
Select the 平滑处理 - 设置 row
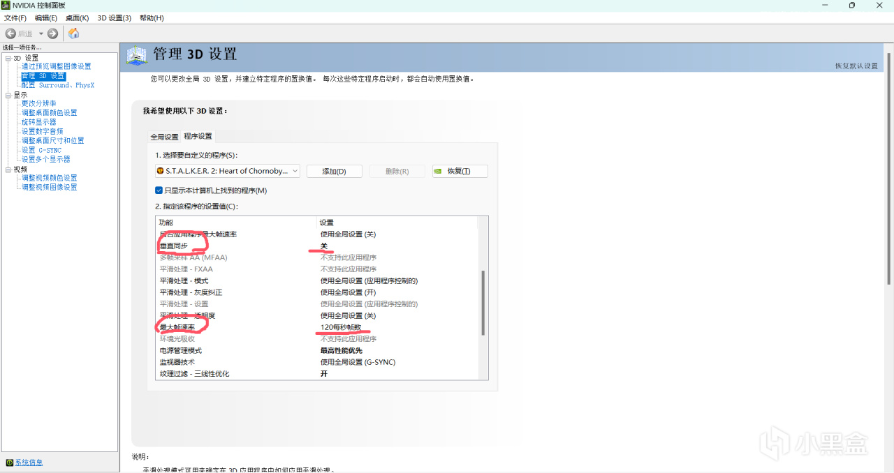(317, 303)
